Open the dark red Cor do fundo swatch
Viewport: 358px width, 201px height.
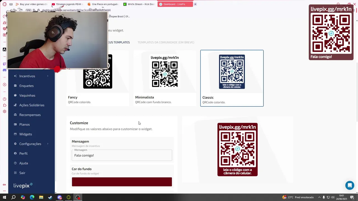(122, 182)
